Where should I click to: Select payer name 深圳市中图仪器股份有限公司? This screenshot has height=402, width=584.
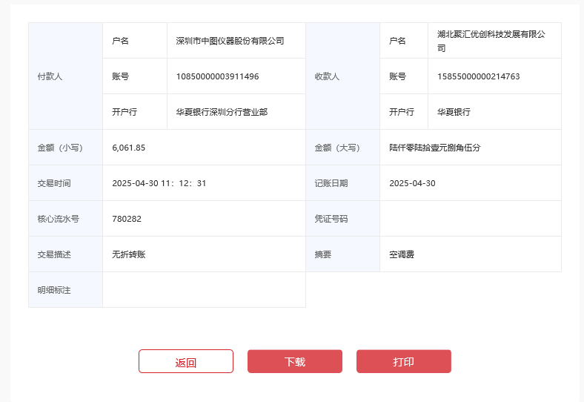point(230,41)
